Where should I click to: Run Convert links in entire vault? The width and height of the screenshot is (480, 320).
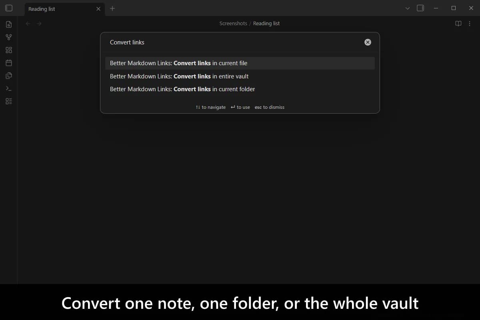click(240, 76)
